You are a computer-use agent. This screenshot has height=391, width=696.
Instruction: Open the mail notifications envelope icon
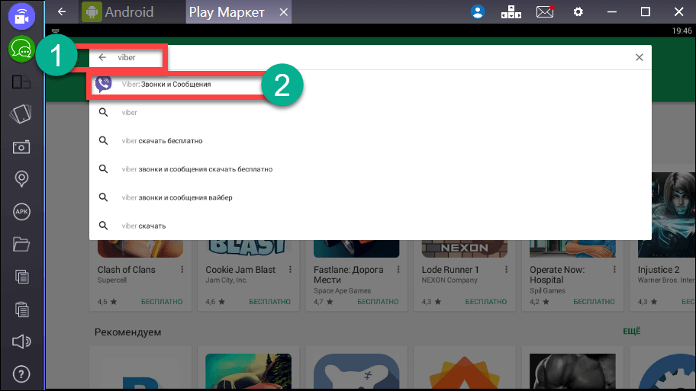point(544,12)
